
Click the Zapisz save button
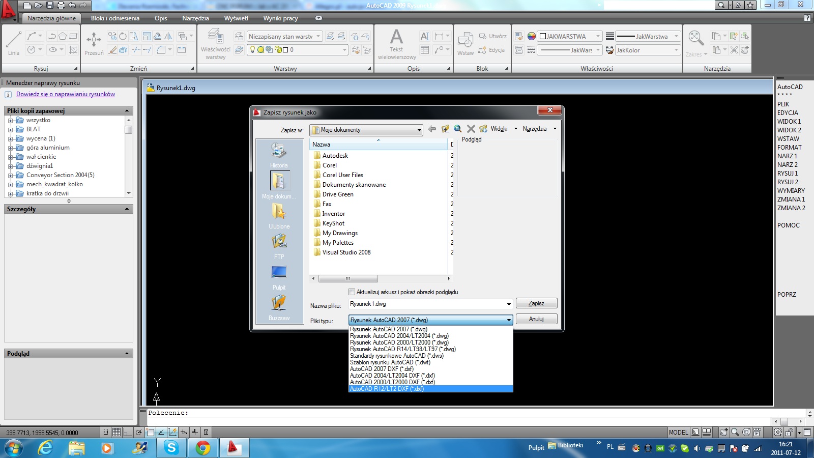click(x=536, y=303)
